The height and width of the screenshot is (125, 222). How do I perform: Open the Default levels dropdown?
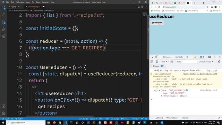[x=206, y=62]
